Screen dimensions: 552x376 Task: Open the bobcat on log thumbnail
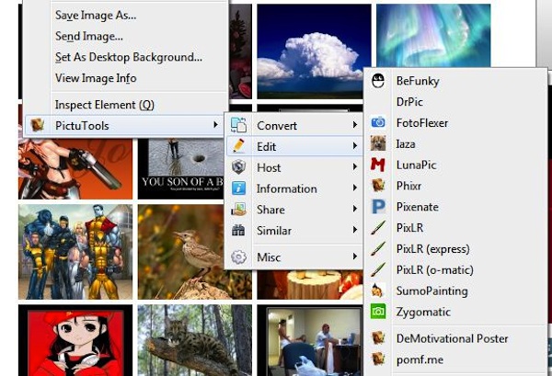pyautogui.click(x=195, y=340)
